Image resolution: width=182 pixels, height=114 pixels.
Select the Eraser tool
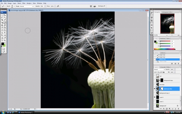coord(2,28)
